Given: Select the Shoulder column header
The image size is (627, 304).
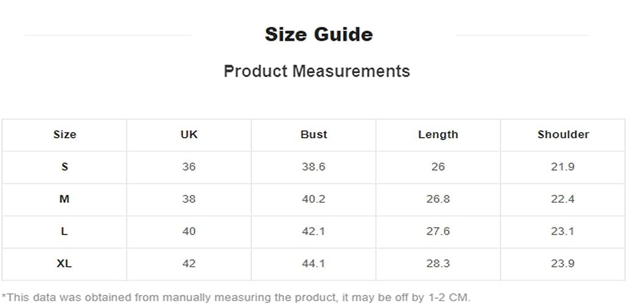Looking at the screenshot, I should pyautogui.click(x=563, y=135).
